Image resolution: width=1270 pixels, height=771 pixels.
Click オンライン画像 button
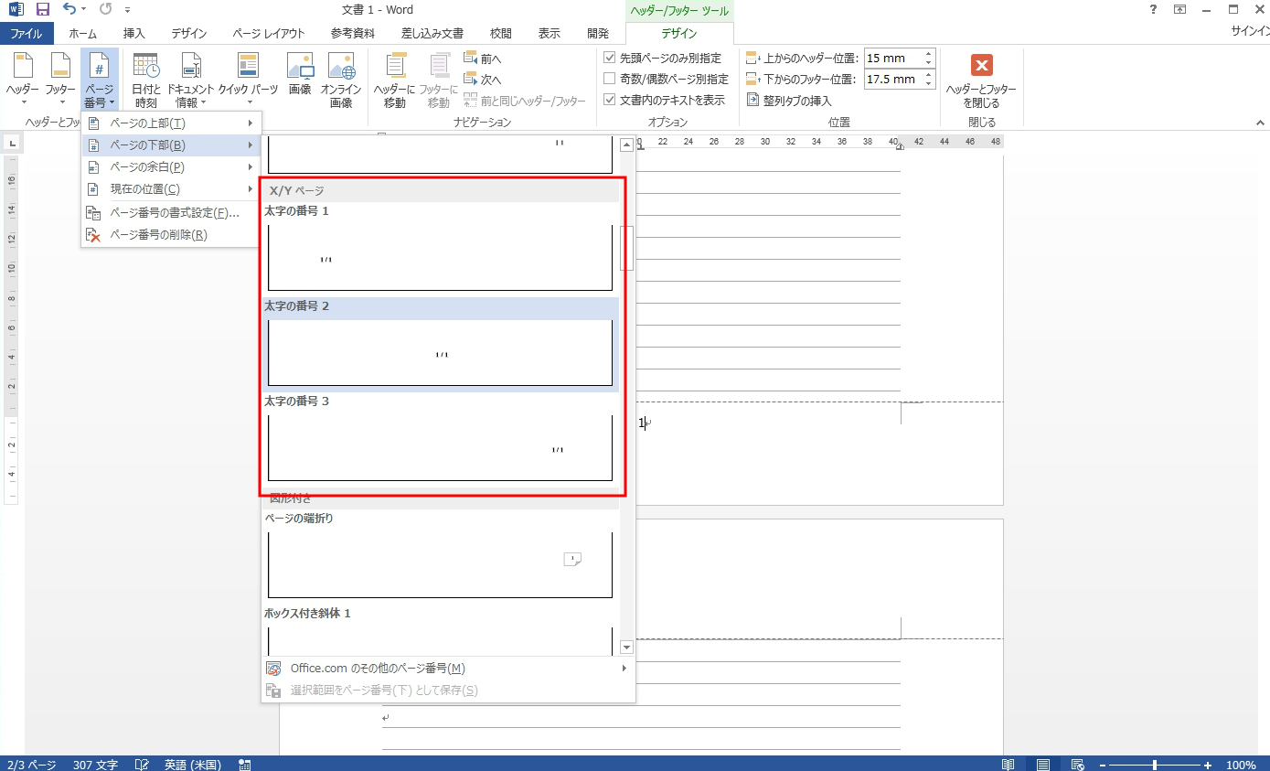click(340, 80)
